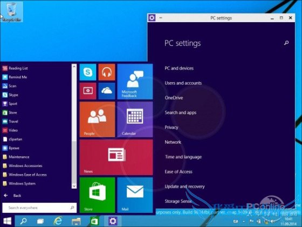This screenshot has height=227, width=302.
Task: Click the keyboard icon in system tray
Action: click(x=236, y=222)
